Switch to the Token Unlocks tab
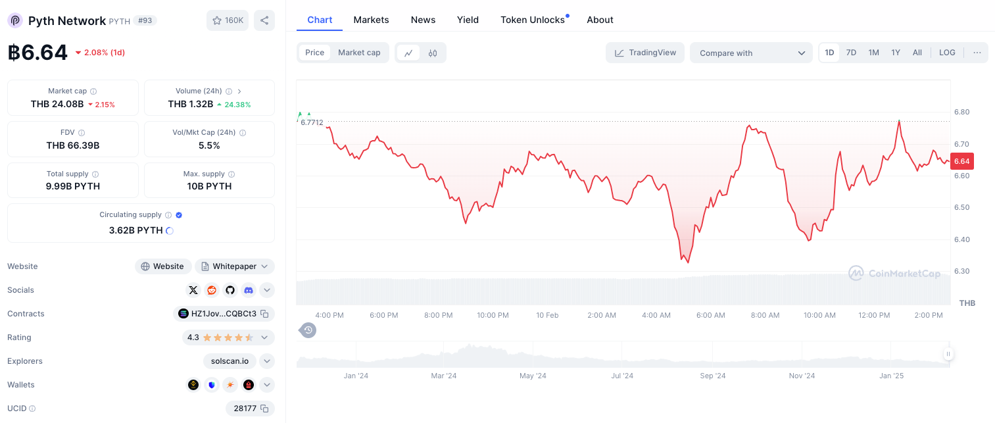Image resolution: width=995 pixels, height=423 pixels. click(x=533, y=20)
